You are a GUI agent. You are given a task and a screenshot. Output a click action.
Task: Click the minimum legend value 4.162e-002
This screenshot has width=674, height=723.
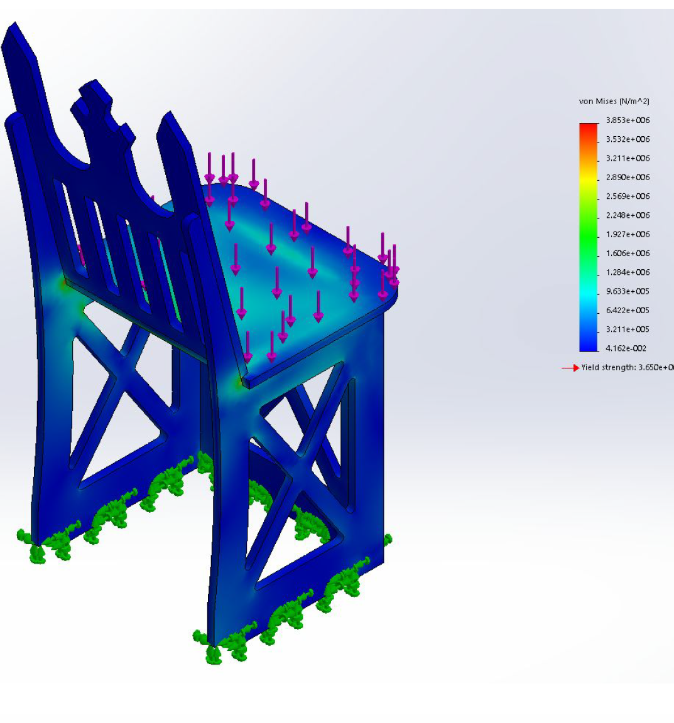coord(626,348)
